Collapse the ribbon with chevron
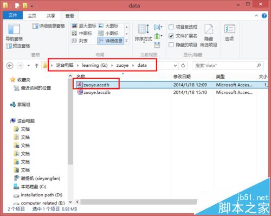The height and width of the screenshot is (216, 271). click(256, 16)
